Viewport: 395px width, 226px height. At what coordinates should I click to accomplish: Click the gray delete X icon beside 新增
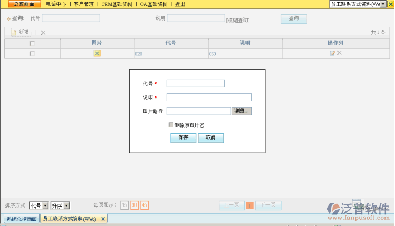click(x=43, y=33)
